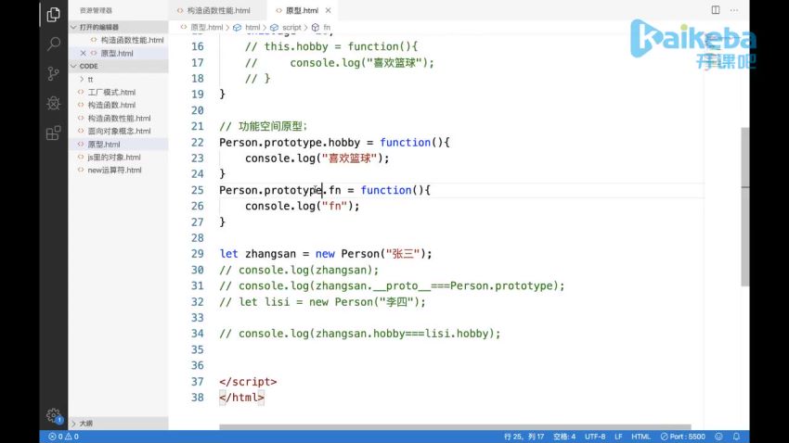Click line number 22 in gutter
Image resolution: width=789 pixels, height=443 pixels.
point(197,142)
